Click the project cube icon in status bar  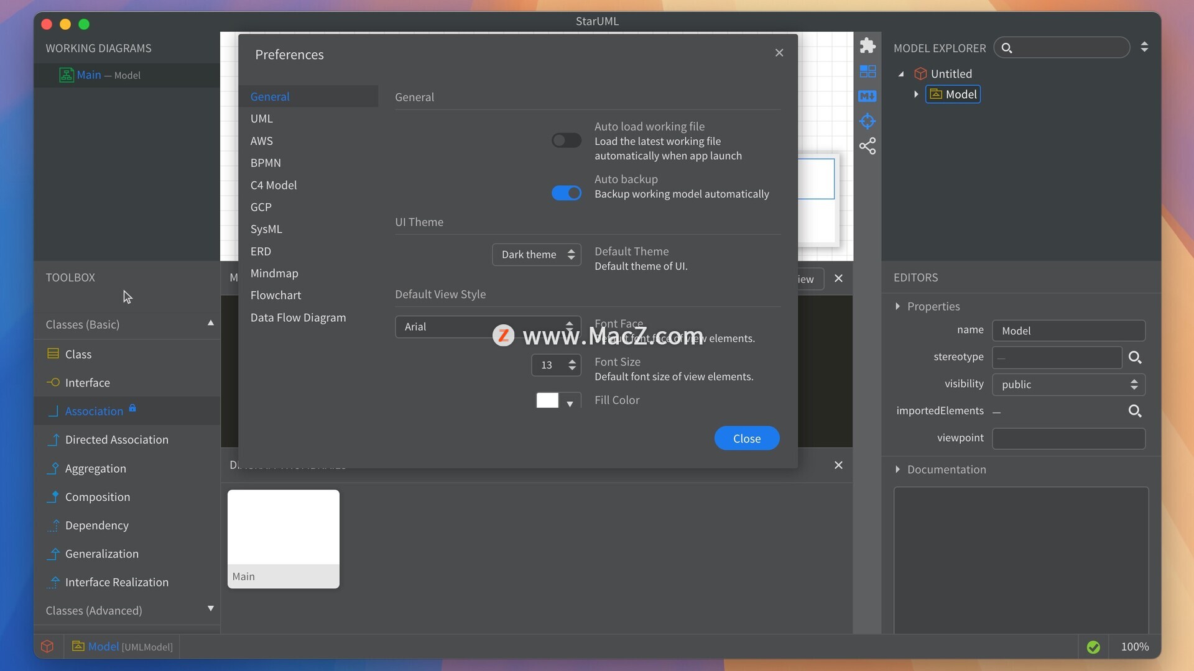pyautogui.click(x=47, y=647)
